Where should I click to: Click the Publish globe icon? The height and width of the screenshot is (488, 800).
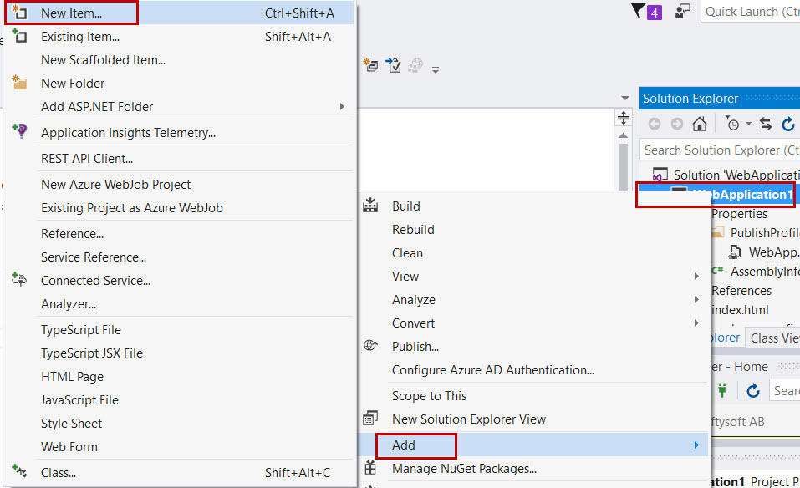pyautogui.click(x=370, y=346)
